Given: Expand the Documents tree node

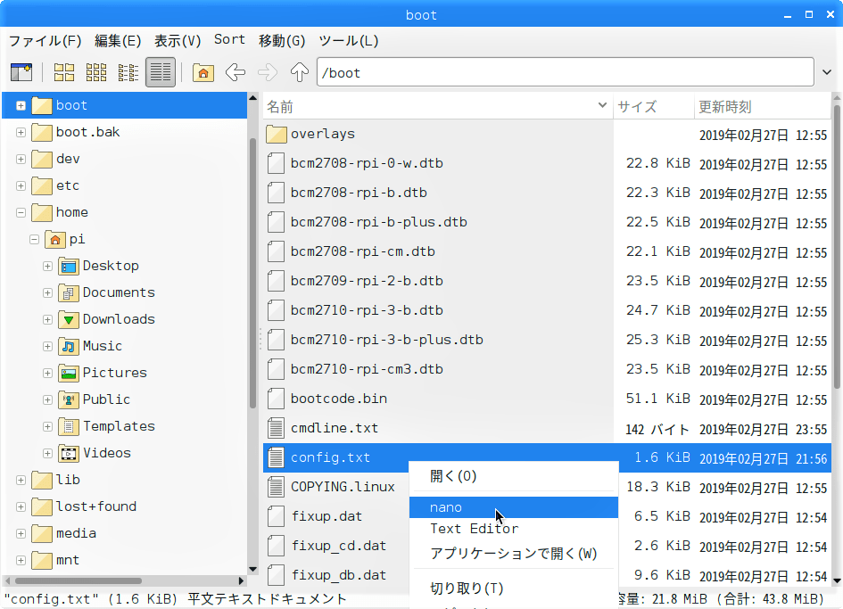Looking at the screenshot, I should coord(48,293).
